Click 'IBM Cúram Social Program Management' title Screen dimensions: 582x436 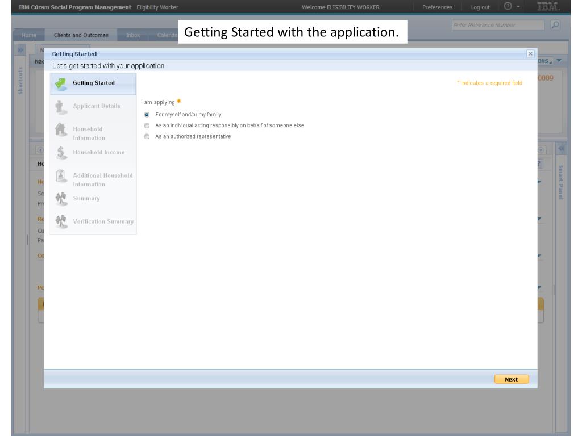pos(75,7)
